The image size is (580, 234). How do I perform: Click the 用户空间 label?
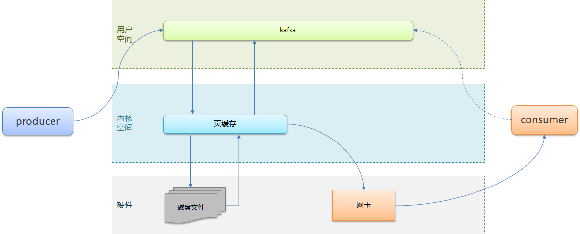pyautogui.click(x=124, y=34)
